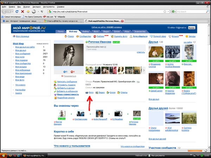The height and width of the screenshot is (158, 211).
Task: Open the Закладки menu
Action: (37, 7)
